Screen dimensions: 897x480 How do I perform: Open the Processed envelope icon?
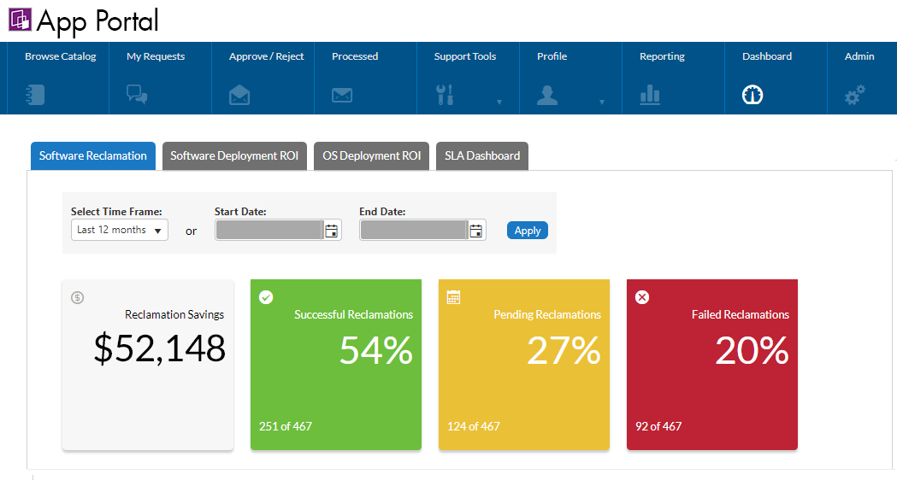(342, 96)
